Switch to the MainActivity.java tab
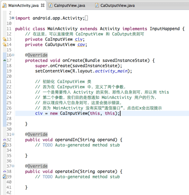This screenshot has width=189, height=195. (x=23, y=5)
